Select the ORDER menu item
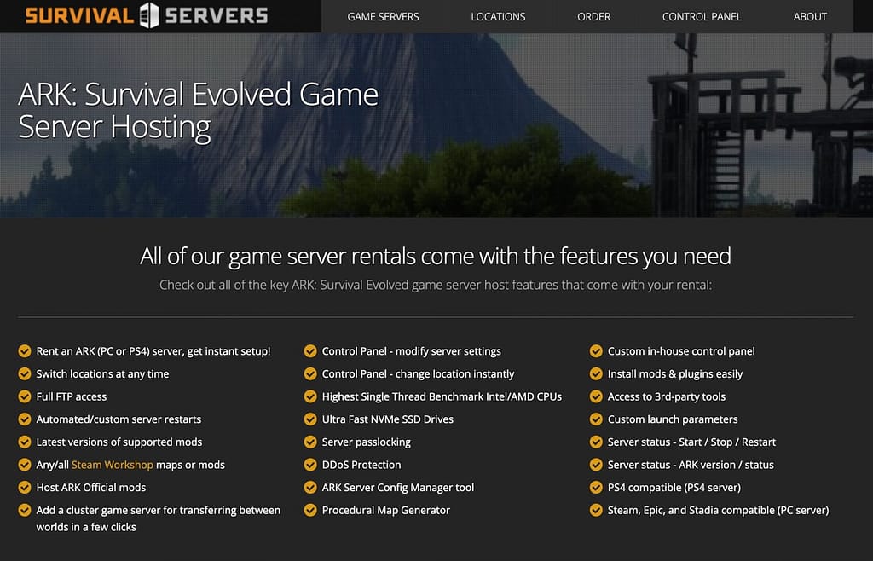873x561 pixels. (593, 16)
